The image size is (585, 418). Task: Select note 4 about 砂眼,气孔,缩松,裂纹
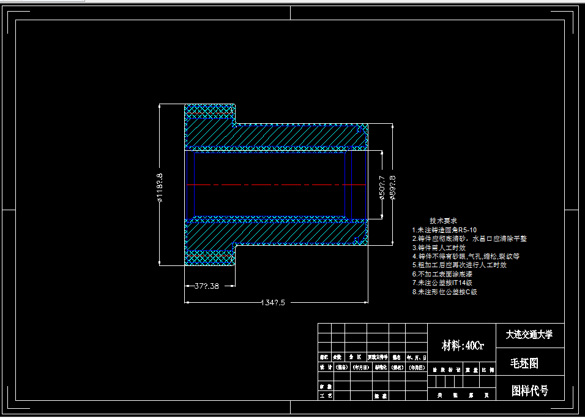pyautogui.click(x=466, y=256)
